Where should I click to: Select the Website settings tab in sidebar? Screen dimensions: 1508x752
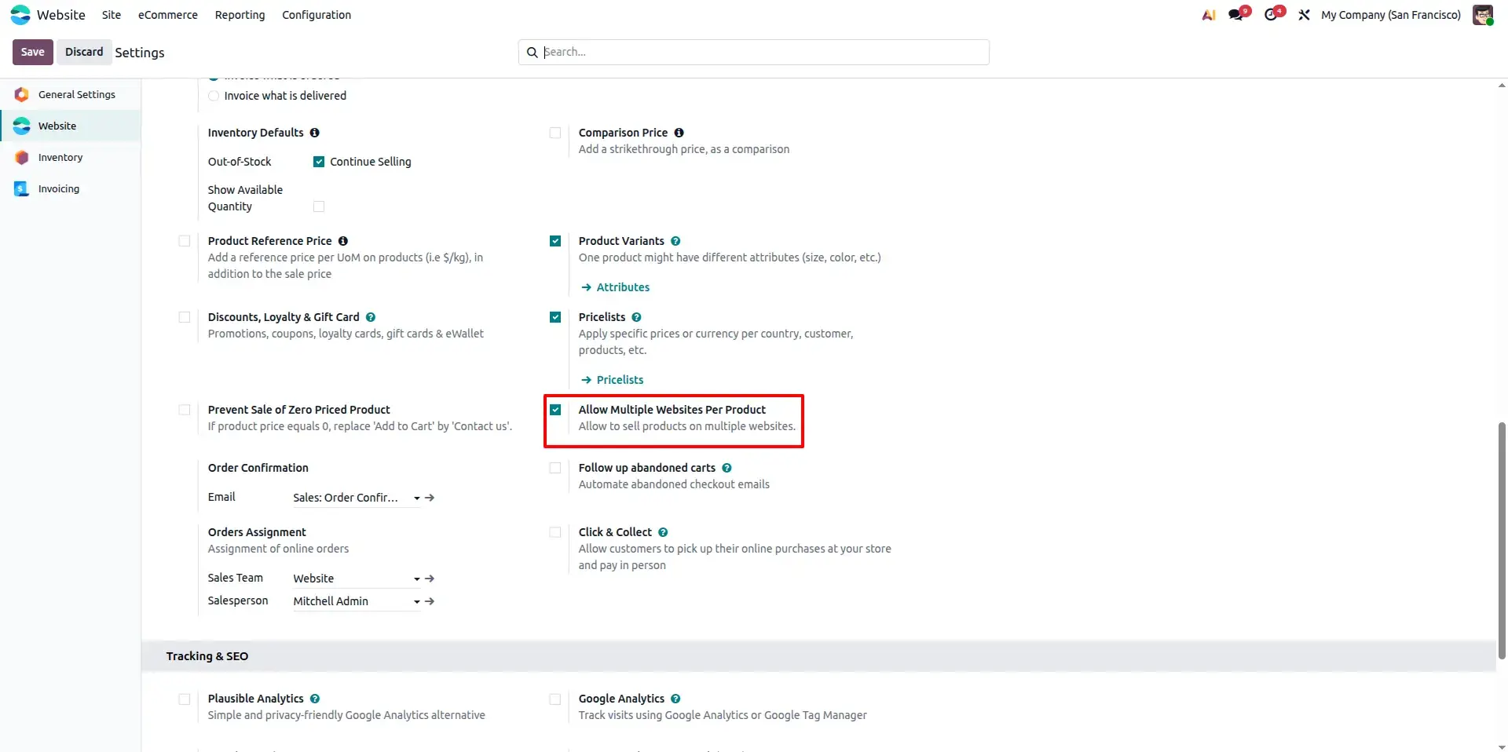point(71,126)
